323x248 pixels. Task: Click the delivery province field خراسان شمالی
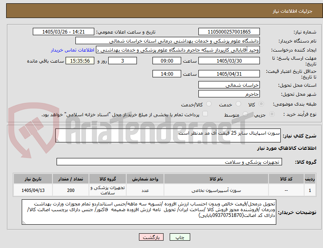click(x=229, y=85)
